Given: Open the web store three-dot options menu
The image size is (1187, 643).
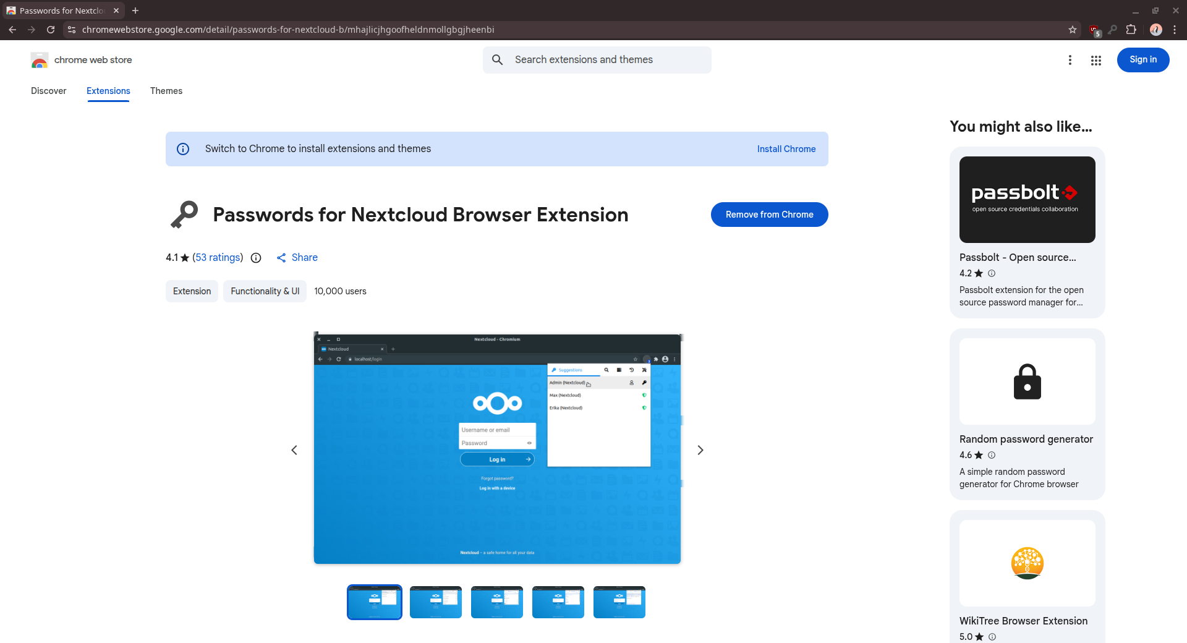Looking at the screenshot, I should coord(1070,60).
